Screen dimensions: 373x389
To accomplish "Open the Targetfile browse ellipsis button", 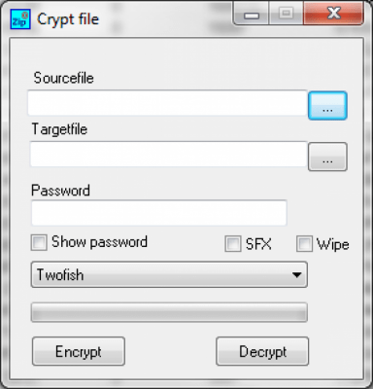I will [x=327, y=157].
